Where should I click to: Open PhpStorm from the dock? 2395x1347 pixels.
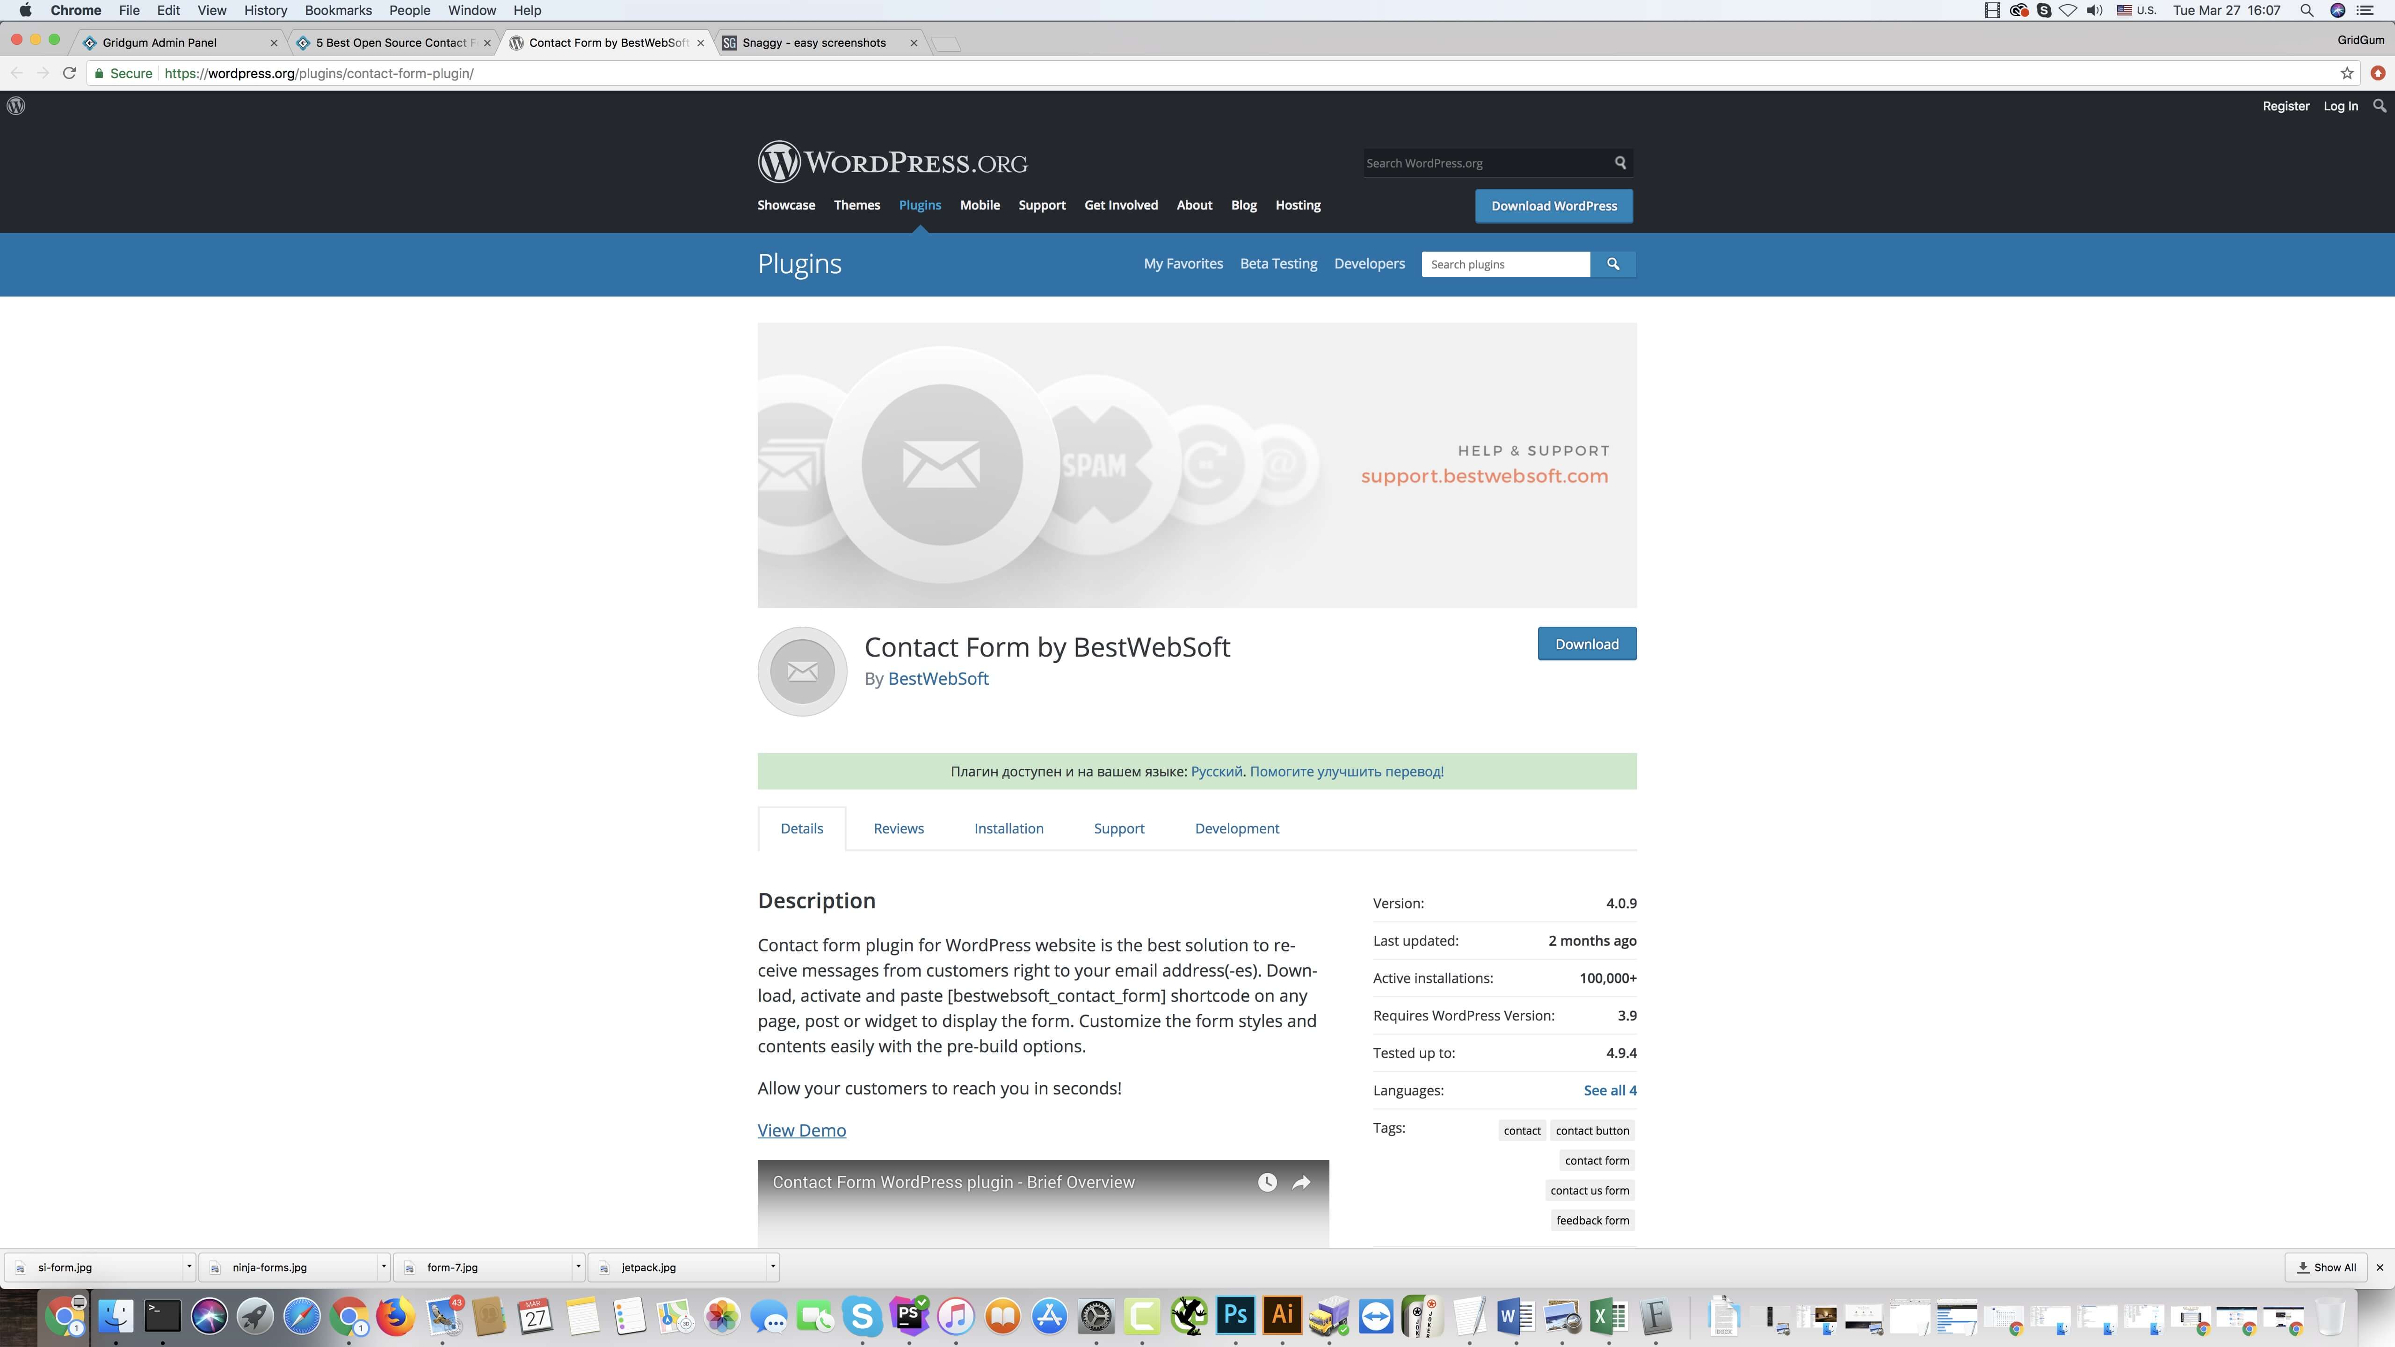coord(909,1316)
